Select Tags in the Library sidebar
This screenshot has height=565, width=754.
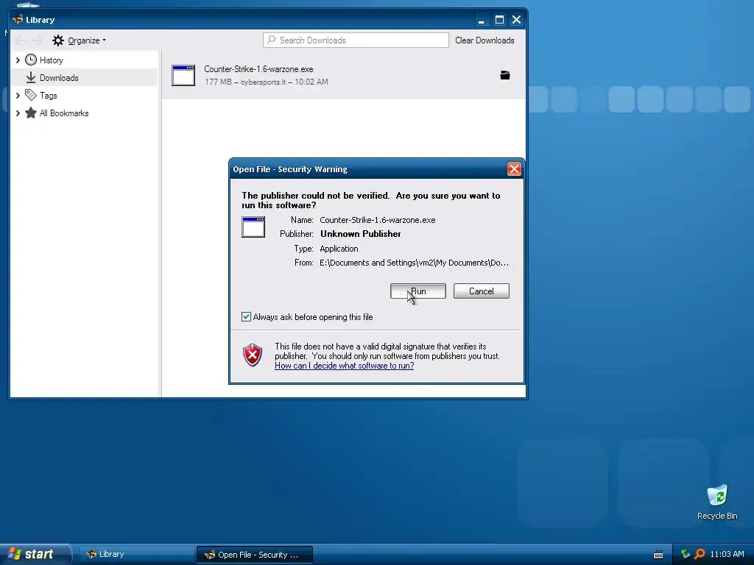coord(49,96)
